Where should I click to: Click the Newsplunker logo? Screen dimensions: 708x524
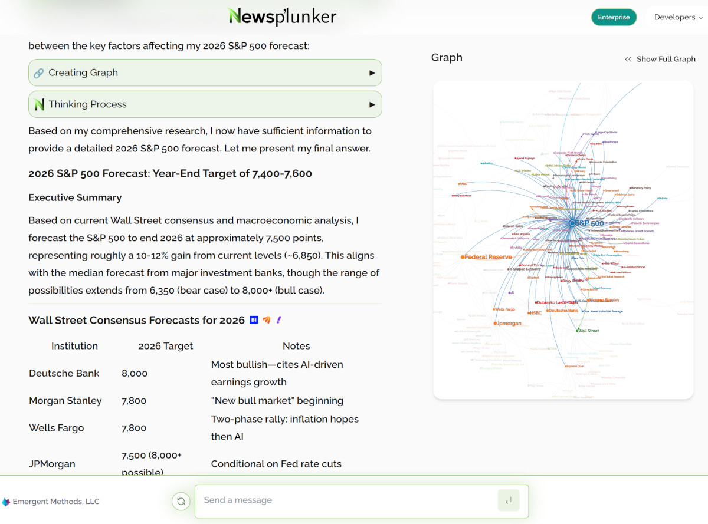(282, 17)
